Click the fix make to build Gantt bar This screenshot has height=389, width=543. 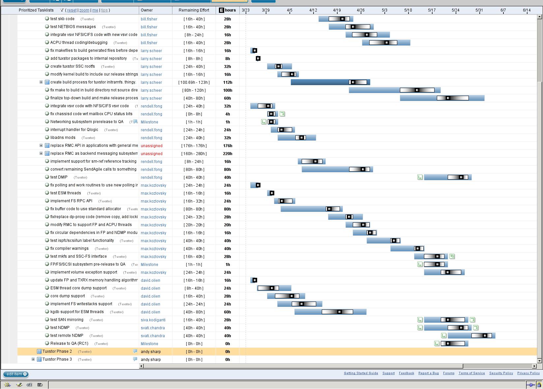click(x=394, y=90)
